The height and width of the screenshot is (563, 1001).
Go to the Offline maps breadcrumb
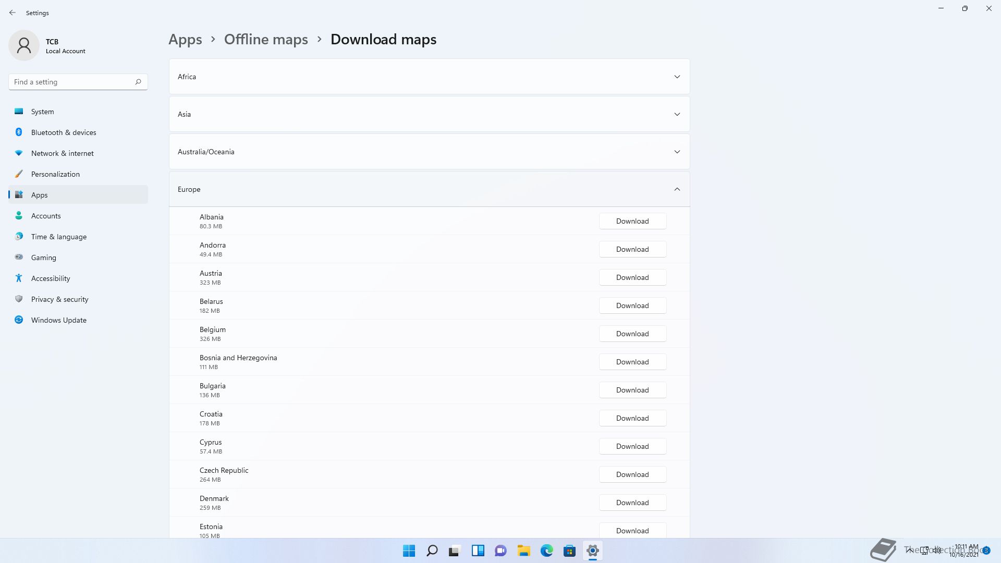tap(266, 40)
